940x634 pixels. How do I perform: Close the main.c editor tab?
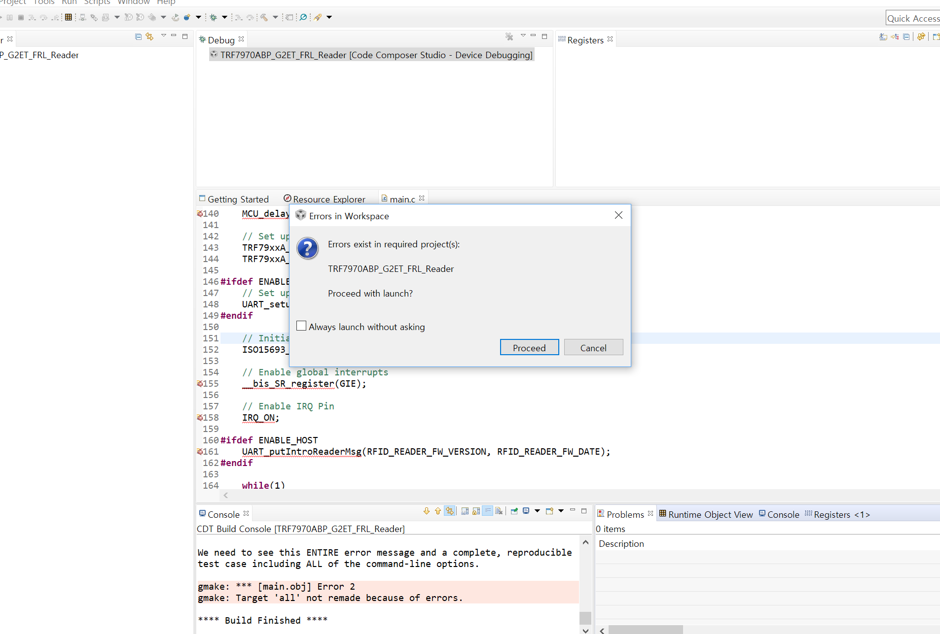click(422, 198)
